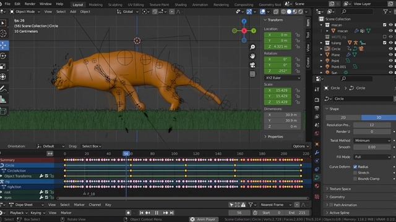
Task: Open the Scene properties tab
Action: (317, 125)
